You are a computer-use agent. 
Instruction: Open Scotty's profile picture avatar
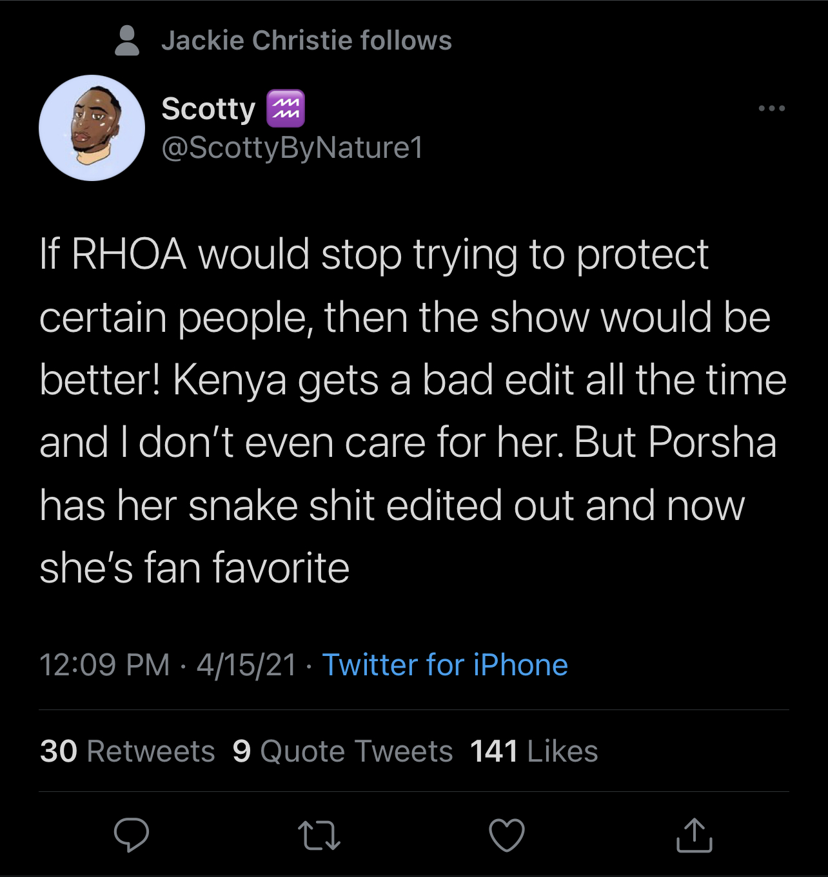(92, 128)
